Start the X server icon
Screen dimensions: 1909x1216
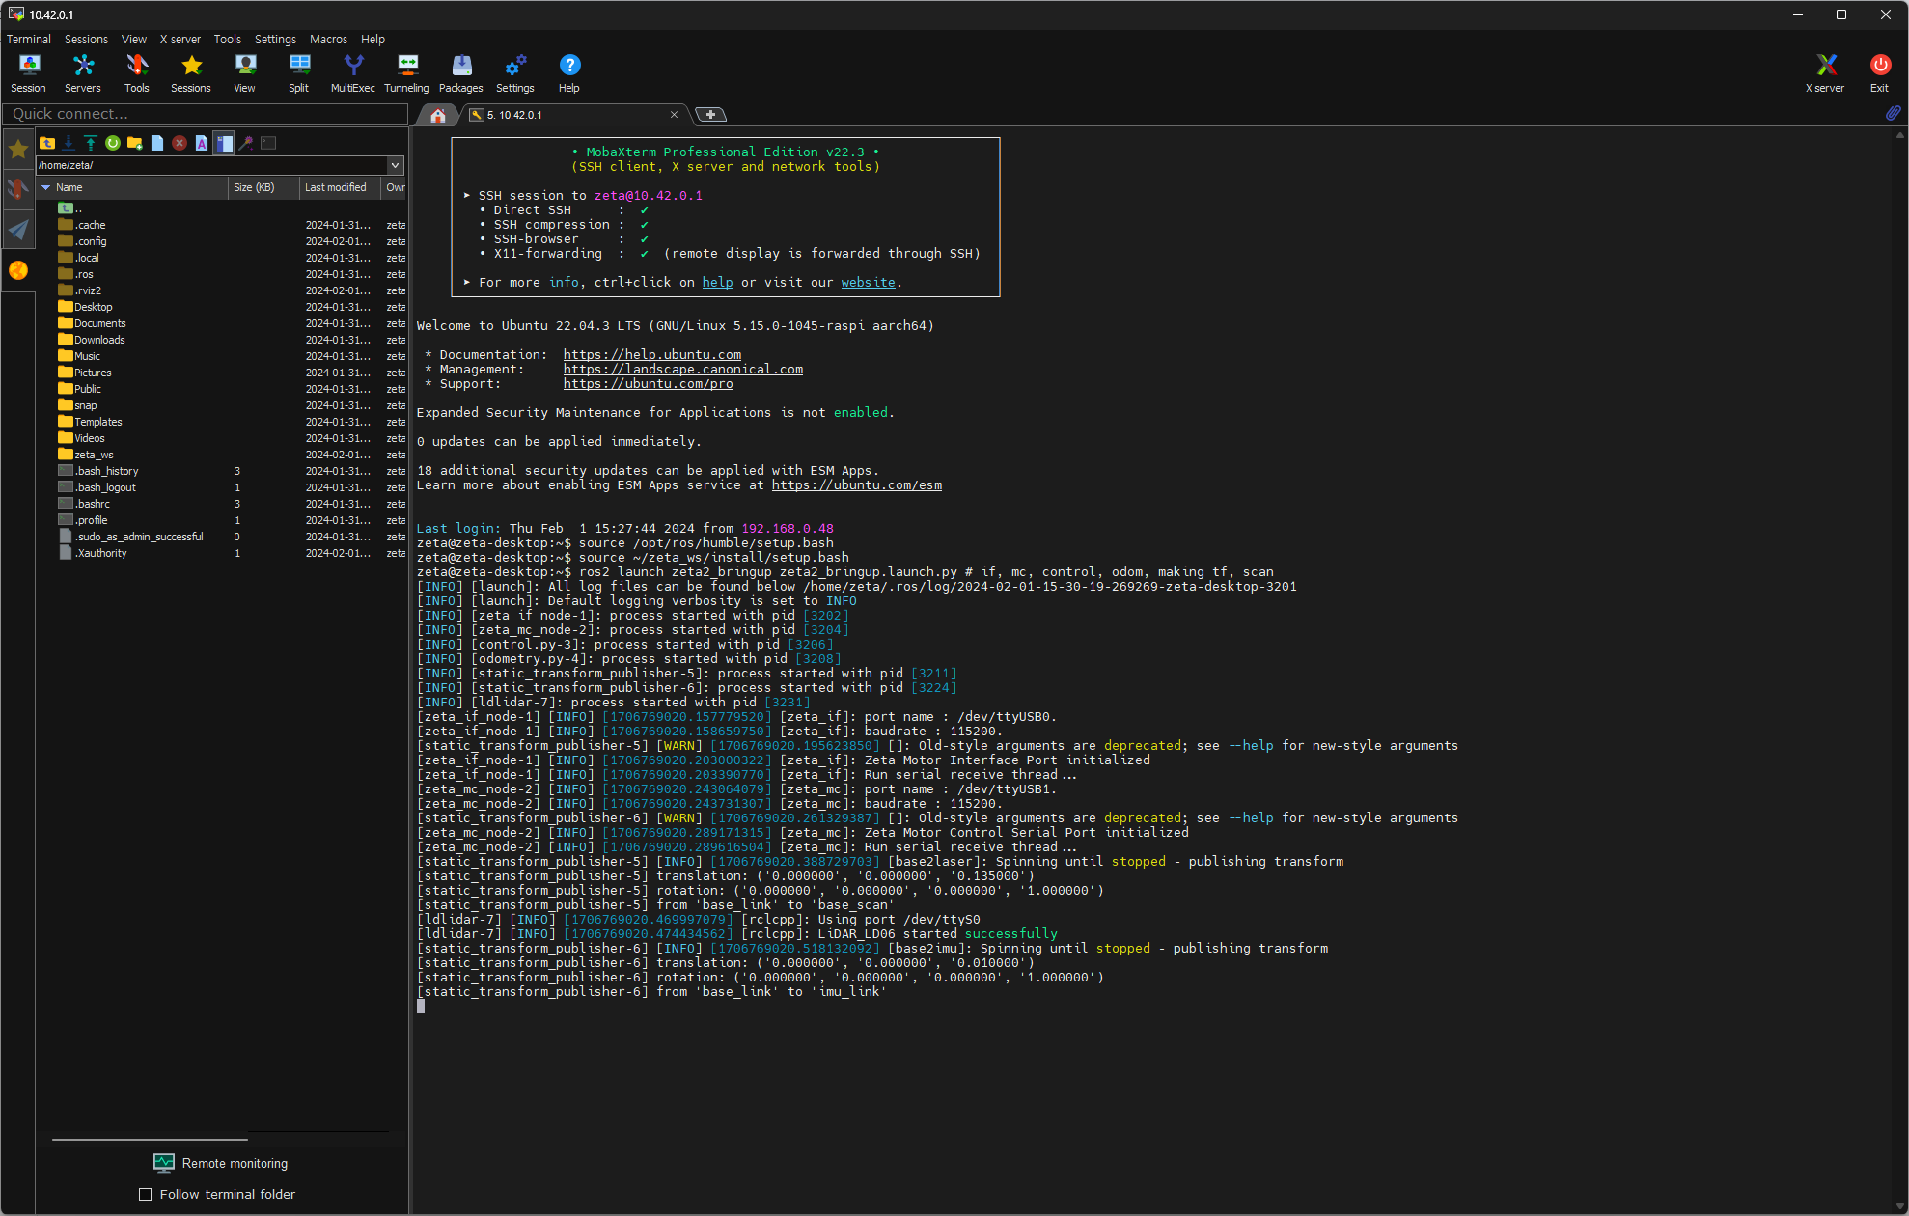pos(1825,73)
